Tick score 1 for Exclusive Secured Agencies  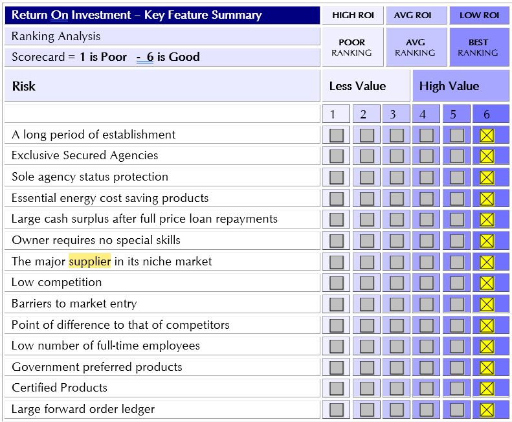[337, 156]
